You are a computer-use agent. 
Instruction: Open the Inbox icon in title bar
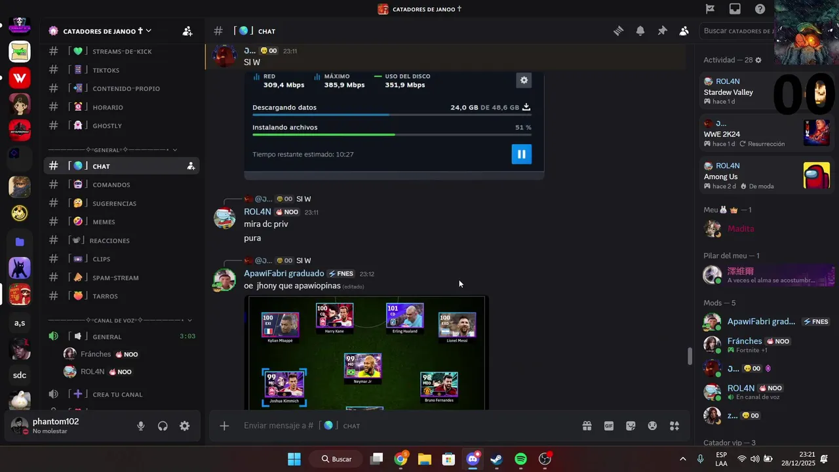point(735,9)
